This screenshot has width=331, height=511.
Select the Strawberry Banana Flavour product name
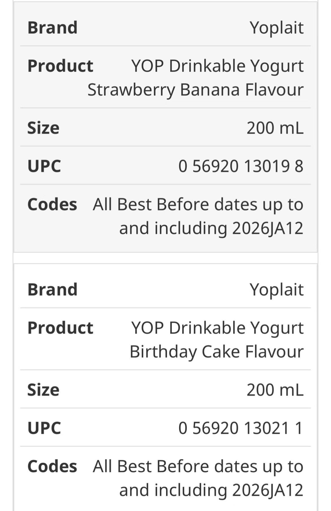point(195,78)
